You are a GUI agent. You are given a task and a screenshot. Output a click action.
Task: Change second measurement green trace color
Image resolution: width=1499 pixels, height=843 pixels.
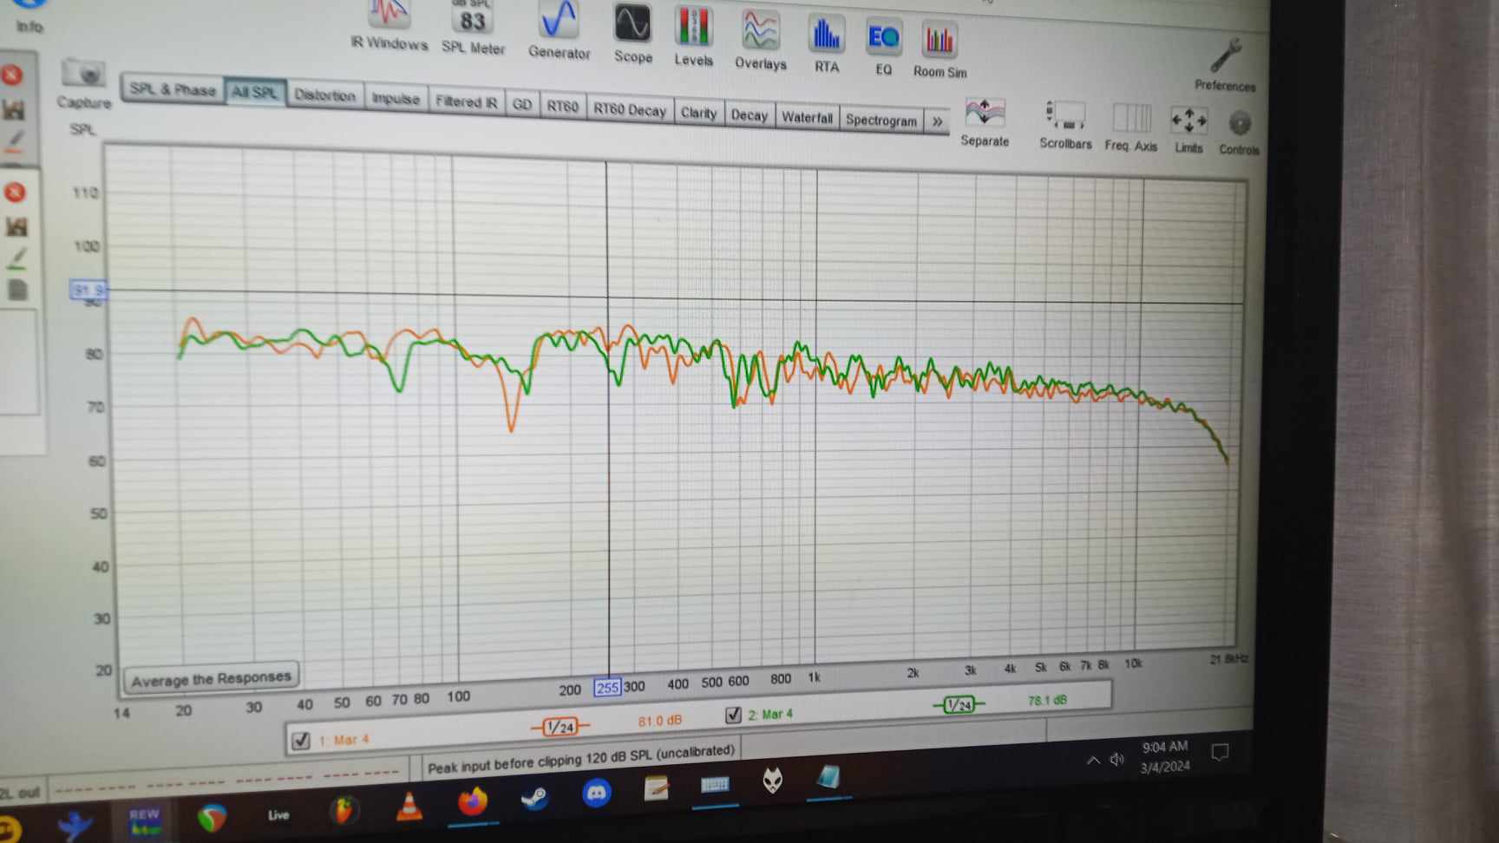point(16,258)
